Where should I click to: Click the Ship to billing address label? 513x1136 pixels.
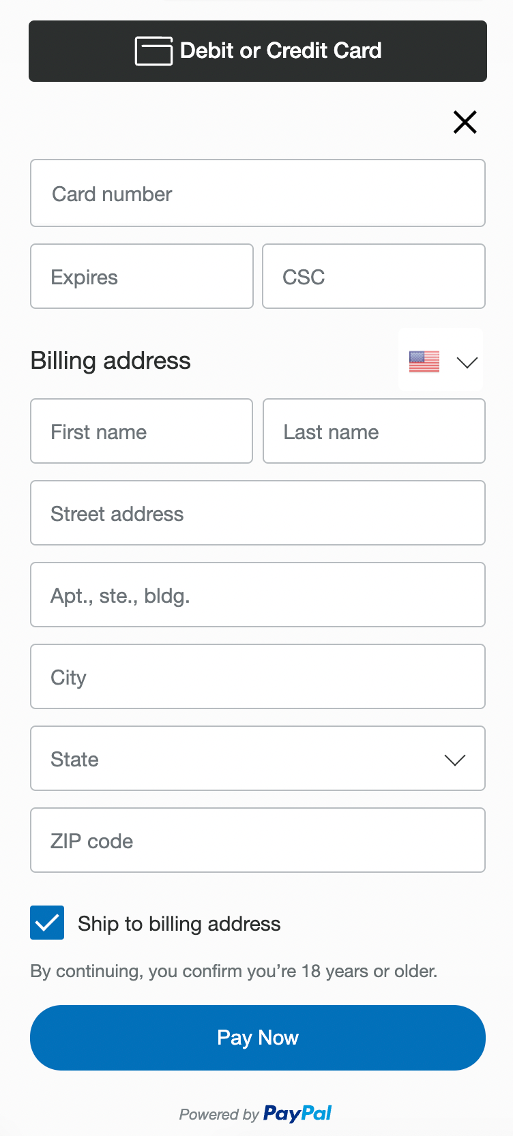click(x=179, y=924)
